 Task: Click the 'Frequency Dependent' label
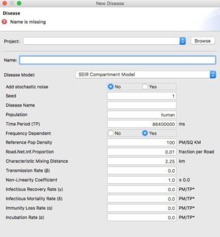point(28,134)
